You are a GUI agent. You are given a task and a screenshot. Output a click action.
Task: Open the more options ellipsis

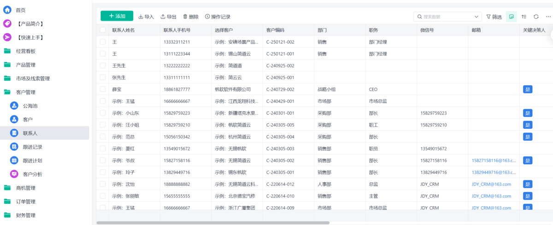pyautogui.click(x=548, y=17)
